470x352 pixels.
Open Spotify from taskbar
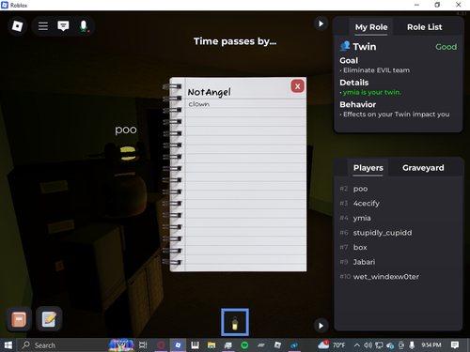point(244,345)
